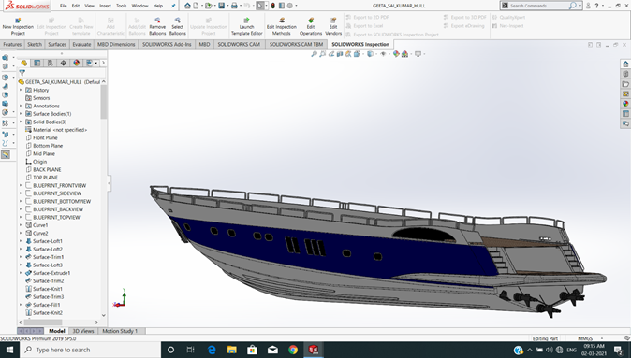Click Search Commands input field

(x=539, y=6)
